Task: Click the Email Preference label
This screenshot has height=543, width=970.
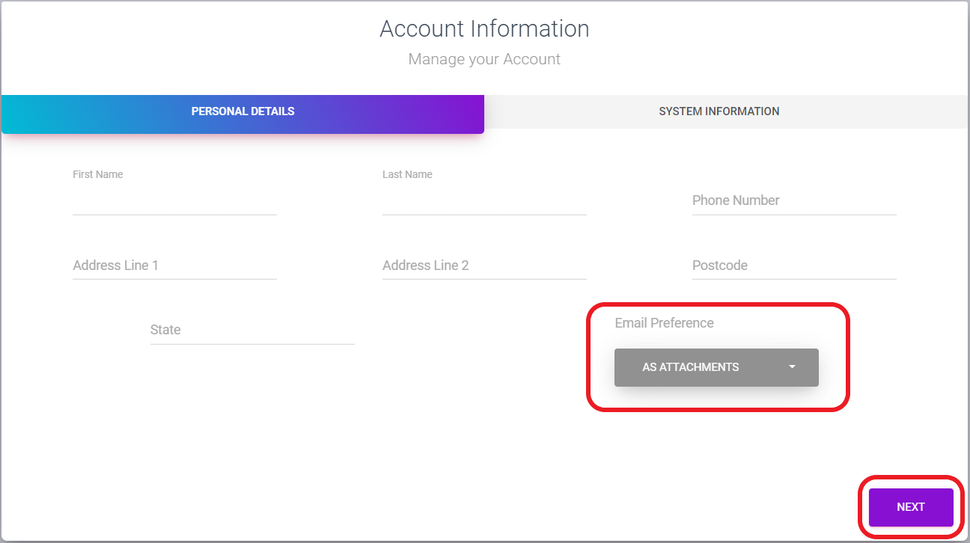Action: pos(664,323)
